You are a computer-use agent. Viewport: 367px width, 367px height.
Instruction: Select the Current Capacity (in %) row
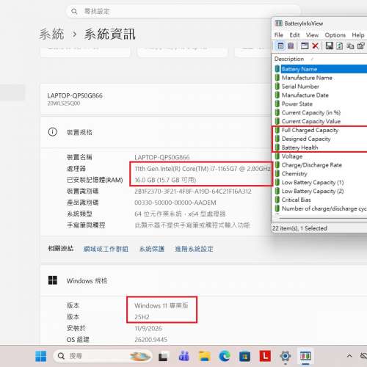pos(321,112)
